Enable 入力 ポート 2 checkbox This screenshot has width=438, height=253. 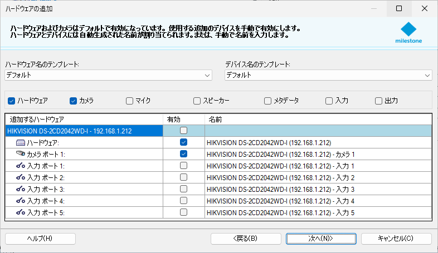click(x=183, y=177)
